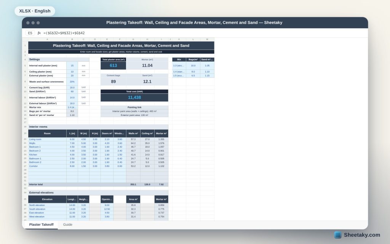Select the Plaster Takeoff sheet tab
Viewport: 390px width, 244px height.
(41, 225)
